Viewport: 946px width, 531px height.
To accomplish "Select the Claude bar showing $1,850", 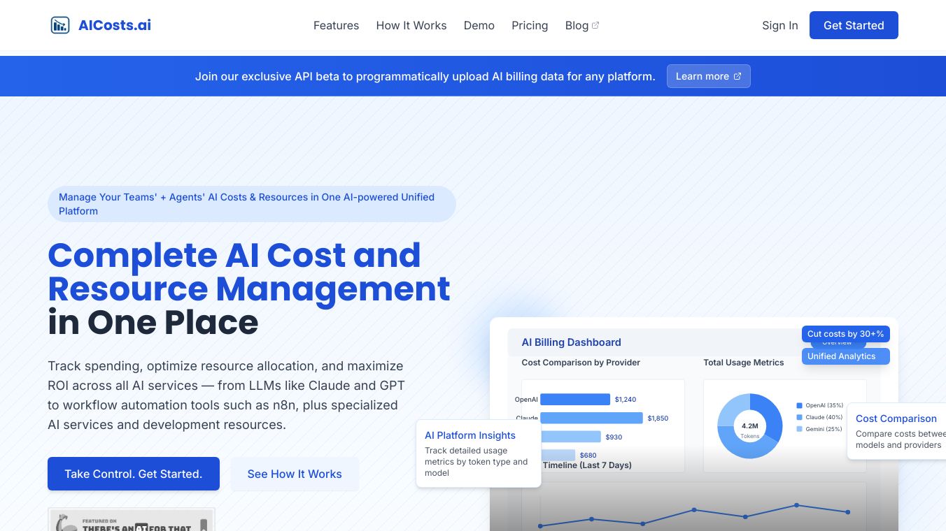I will coord(591,418).
